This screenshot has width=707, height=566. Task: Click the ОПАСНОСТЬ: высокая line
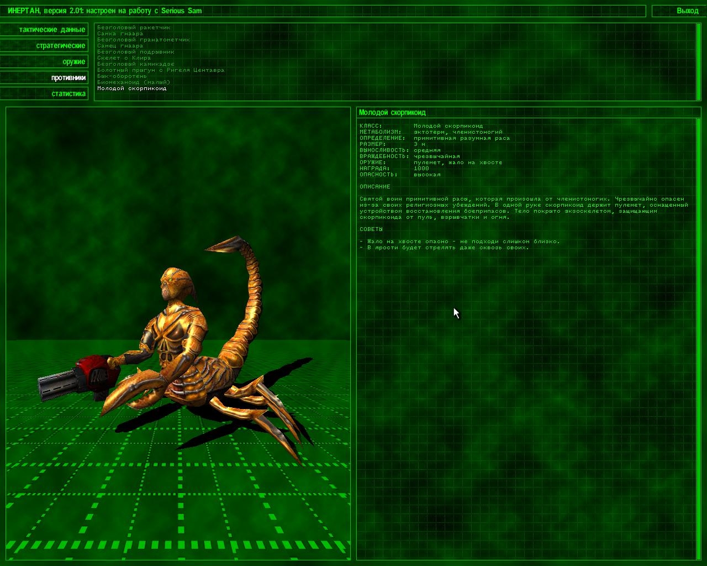tap(400, 174)
